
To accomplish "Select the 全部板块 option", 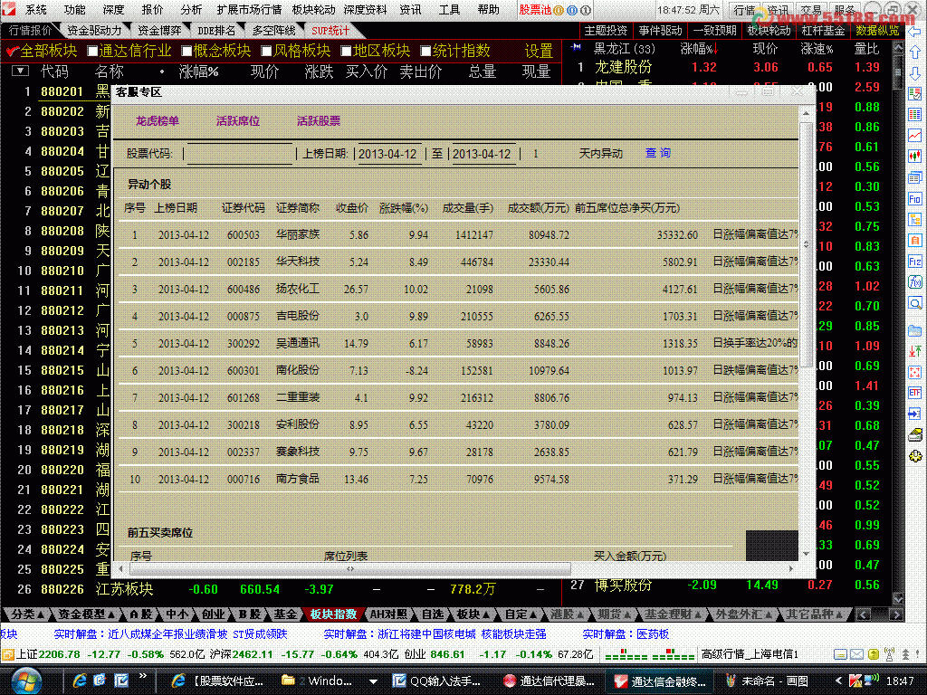I will (42, 51).
